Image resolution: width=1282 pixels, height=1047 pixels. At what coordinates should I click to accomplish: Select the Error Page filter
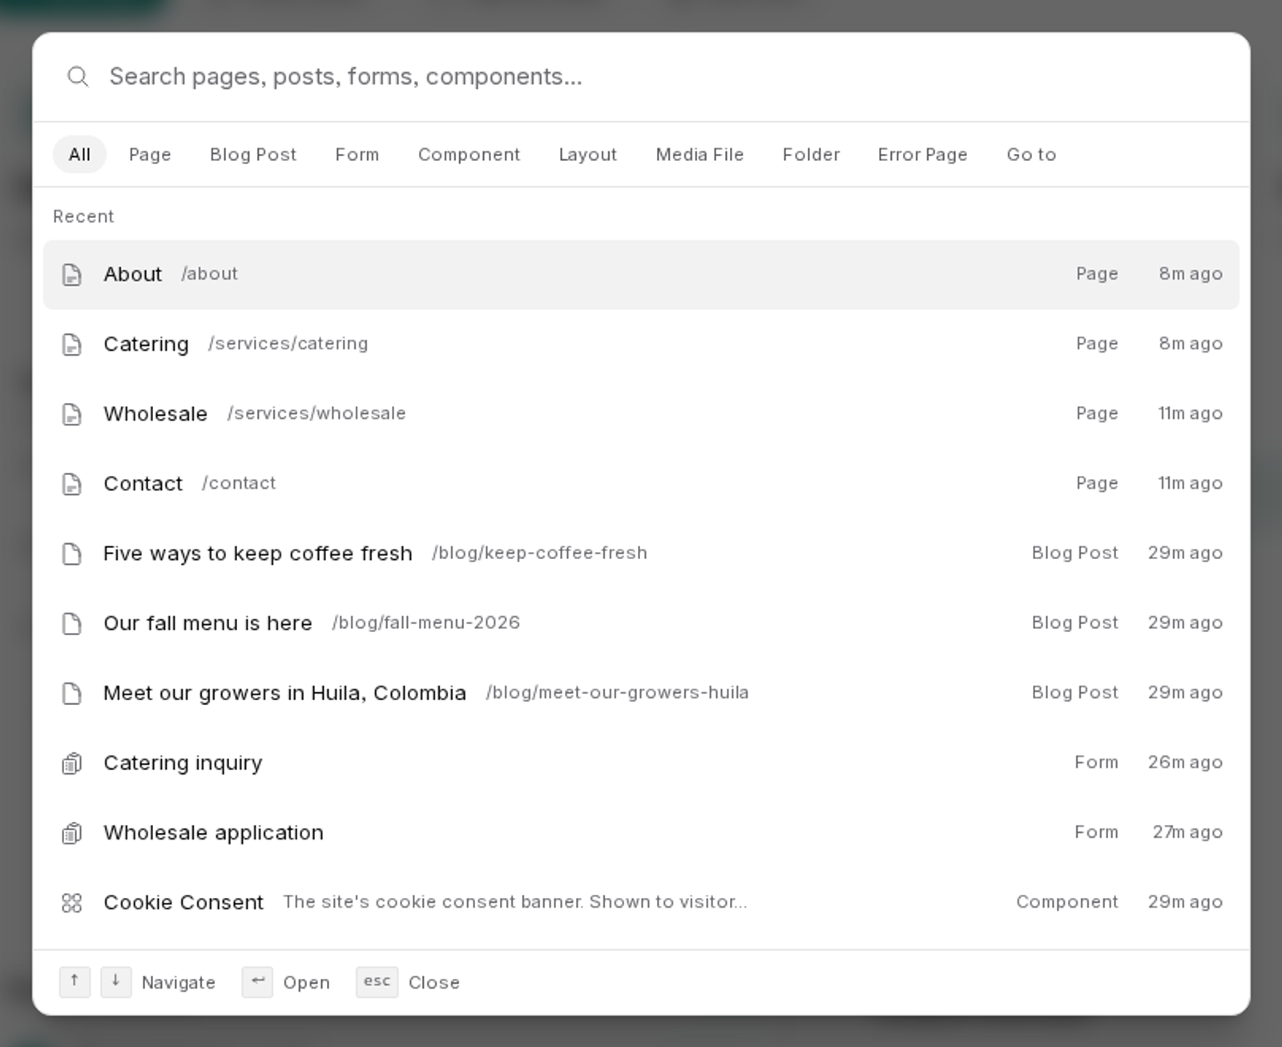click(x=922, y=155)
